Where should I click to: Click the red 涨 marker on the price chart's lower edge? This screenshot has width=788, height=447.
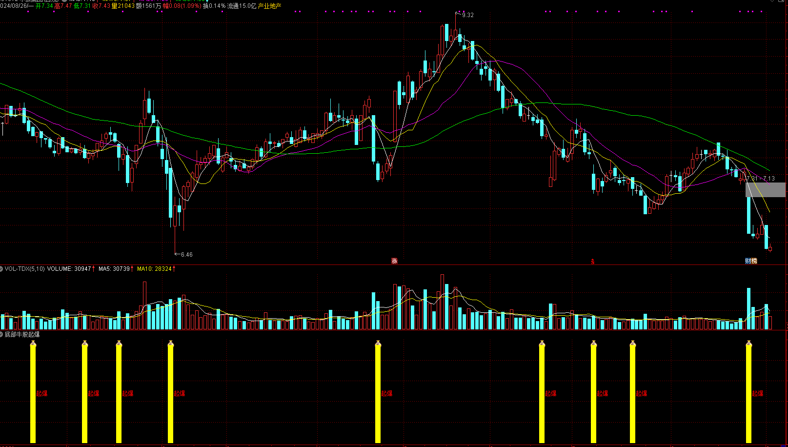pos(394,261)
